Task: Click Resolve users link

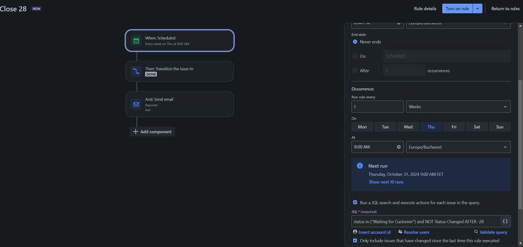Action: pos(416,232)
